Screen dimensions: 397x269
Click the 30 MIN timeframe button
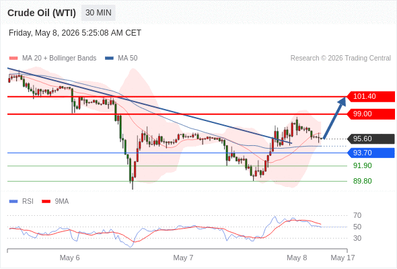tap(98, 13)
